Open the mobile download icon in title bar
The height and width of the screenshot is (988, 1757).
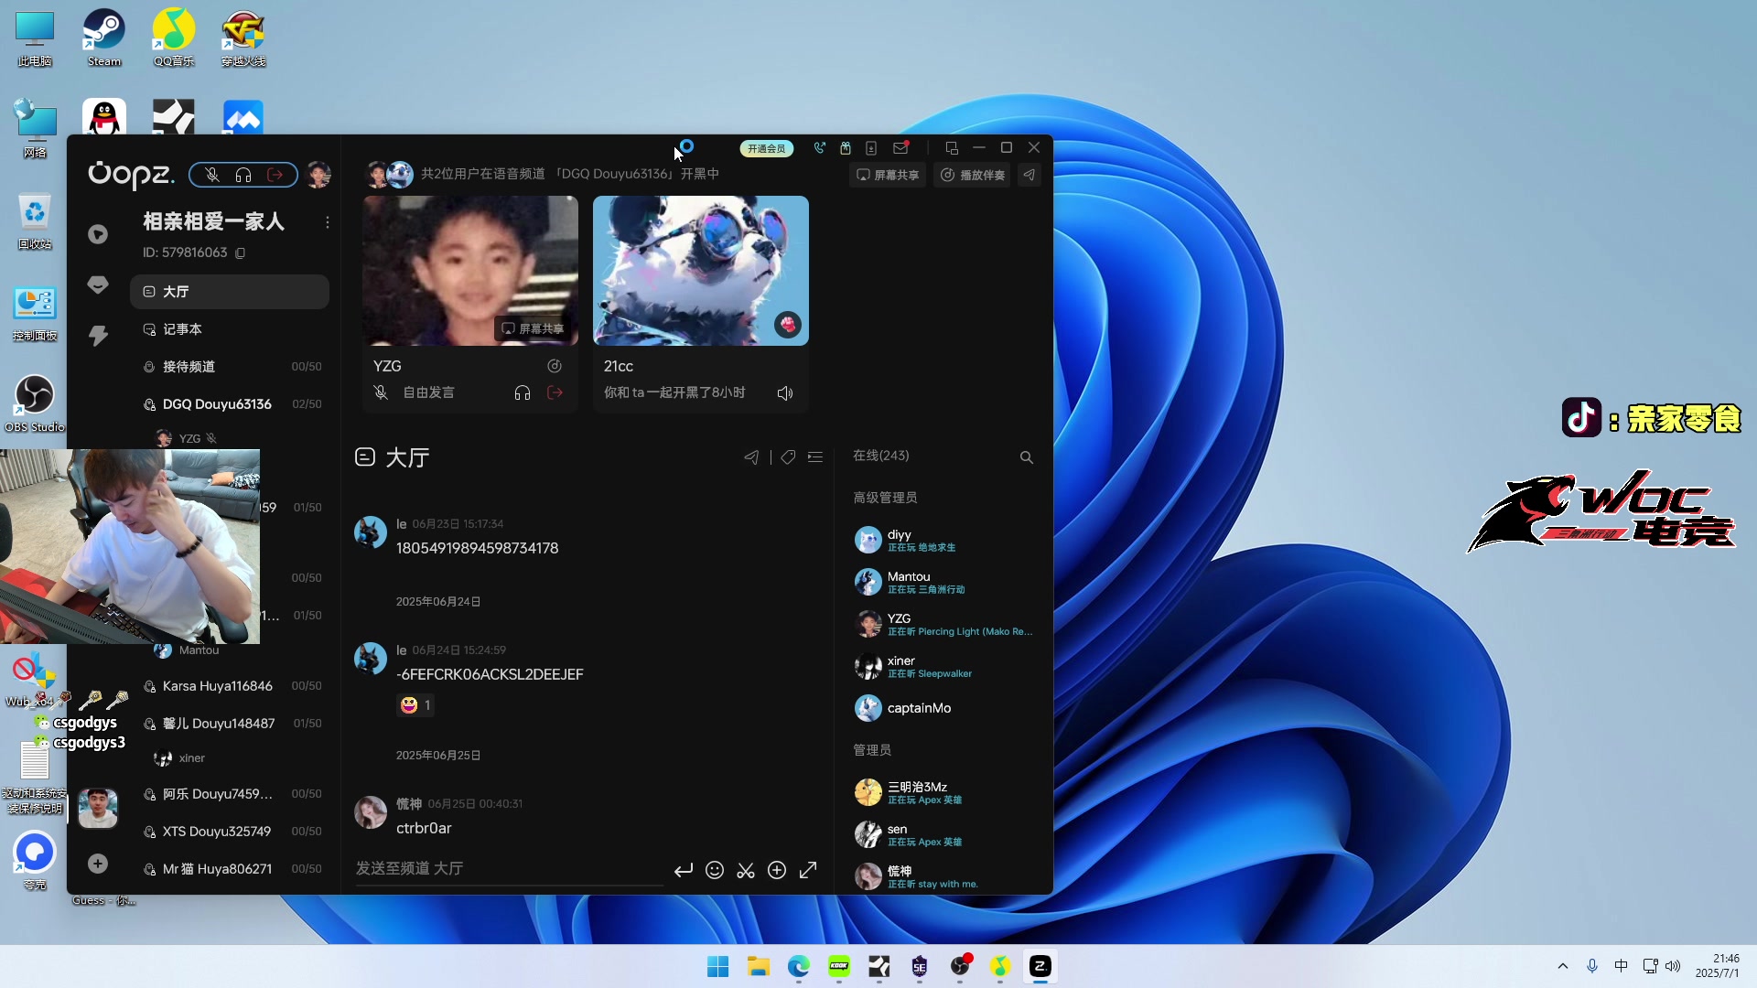pyautogui.click(x=871, y=148)
